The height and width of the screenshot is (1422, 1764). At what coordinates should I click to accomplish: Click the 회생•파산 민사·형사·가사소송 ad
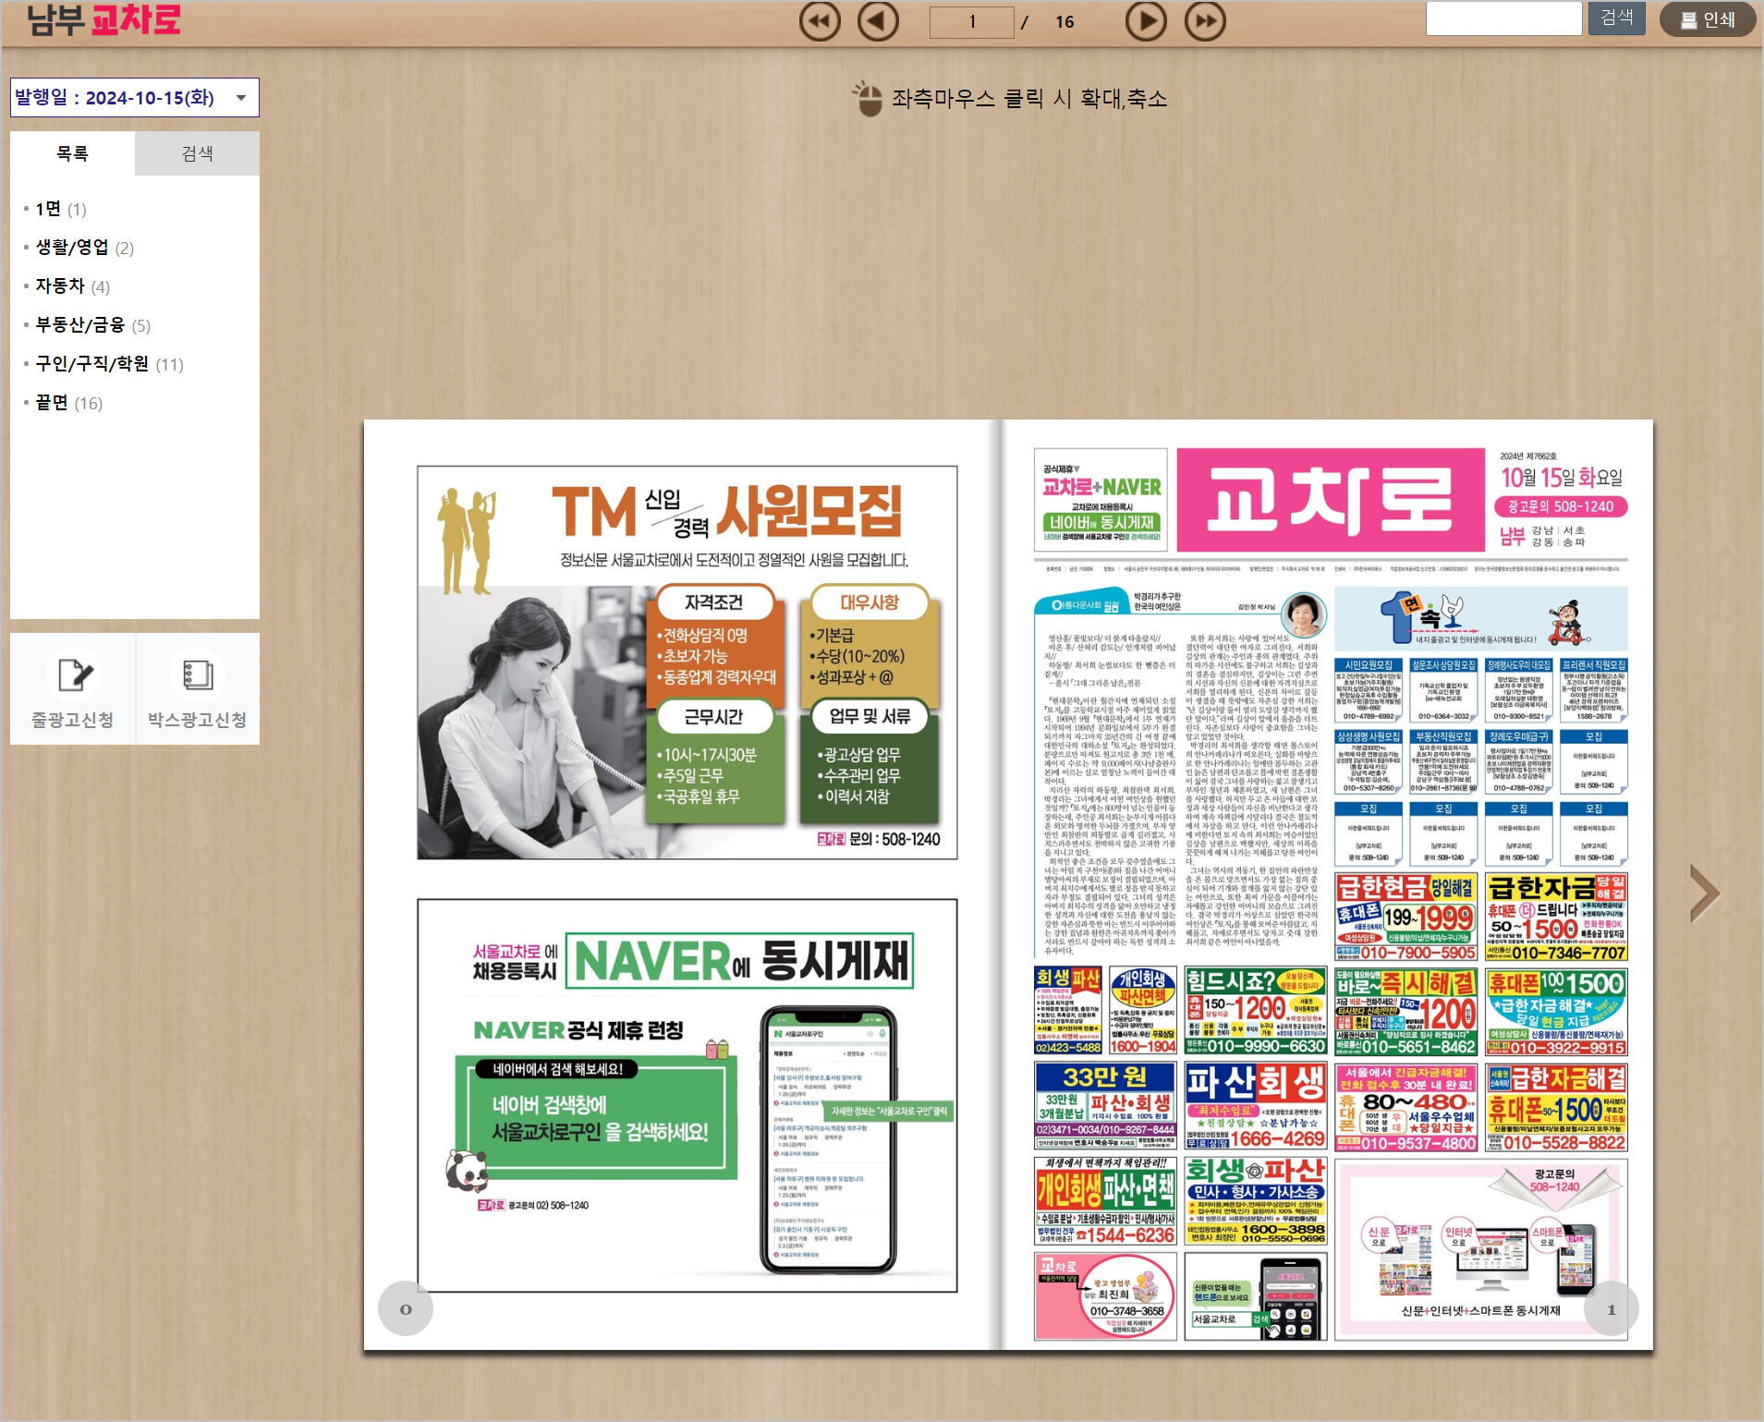point(1256,1201)
